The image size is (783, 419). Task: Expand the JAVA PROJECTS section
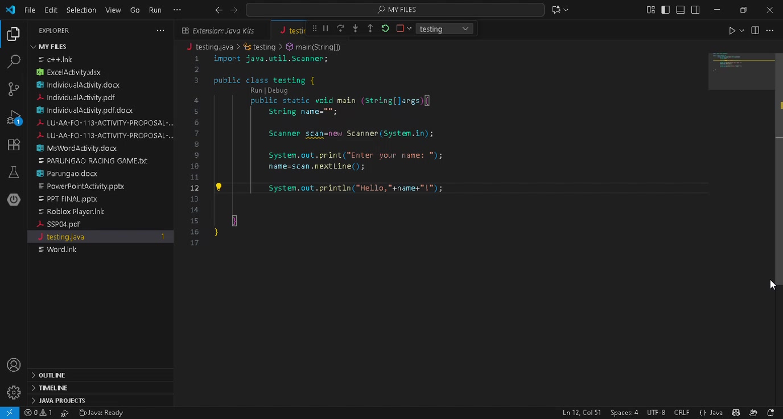coord(100,400)
